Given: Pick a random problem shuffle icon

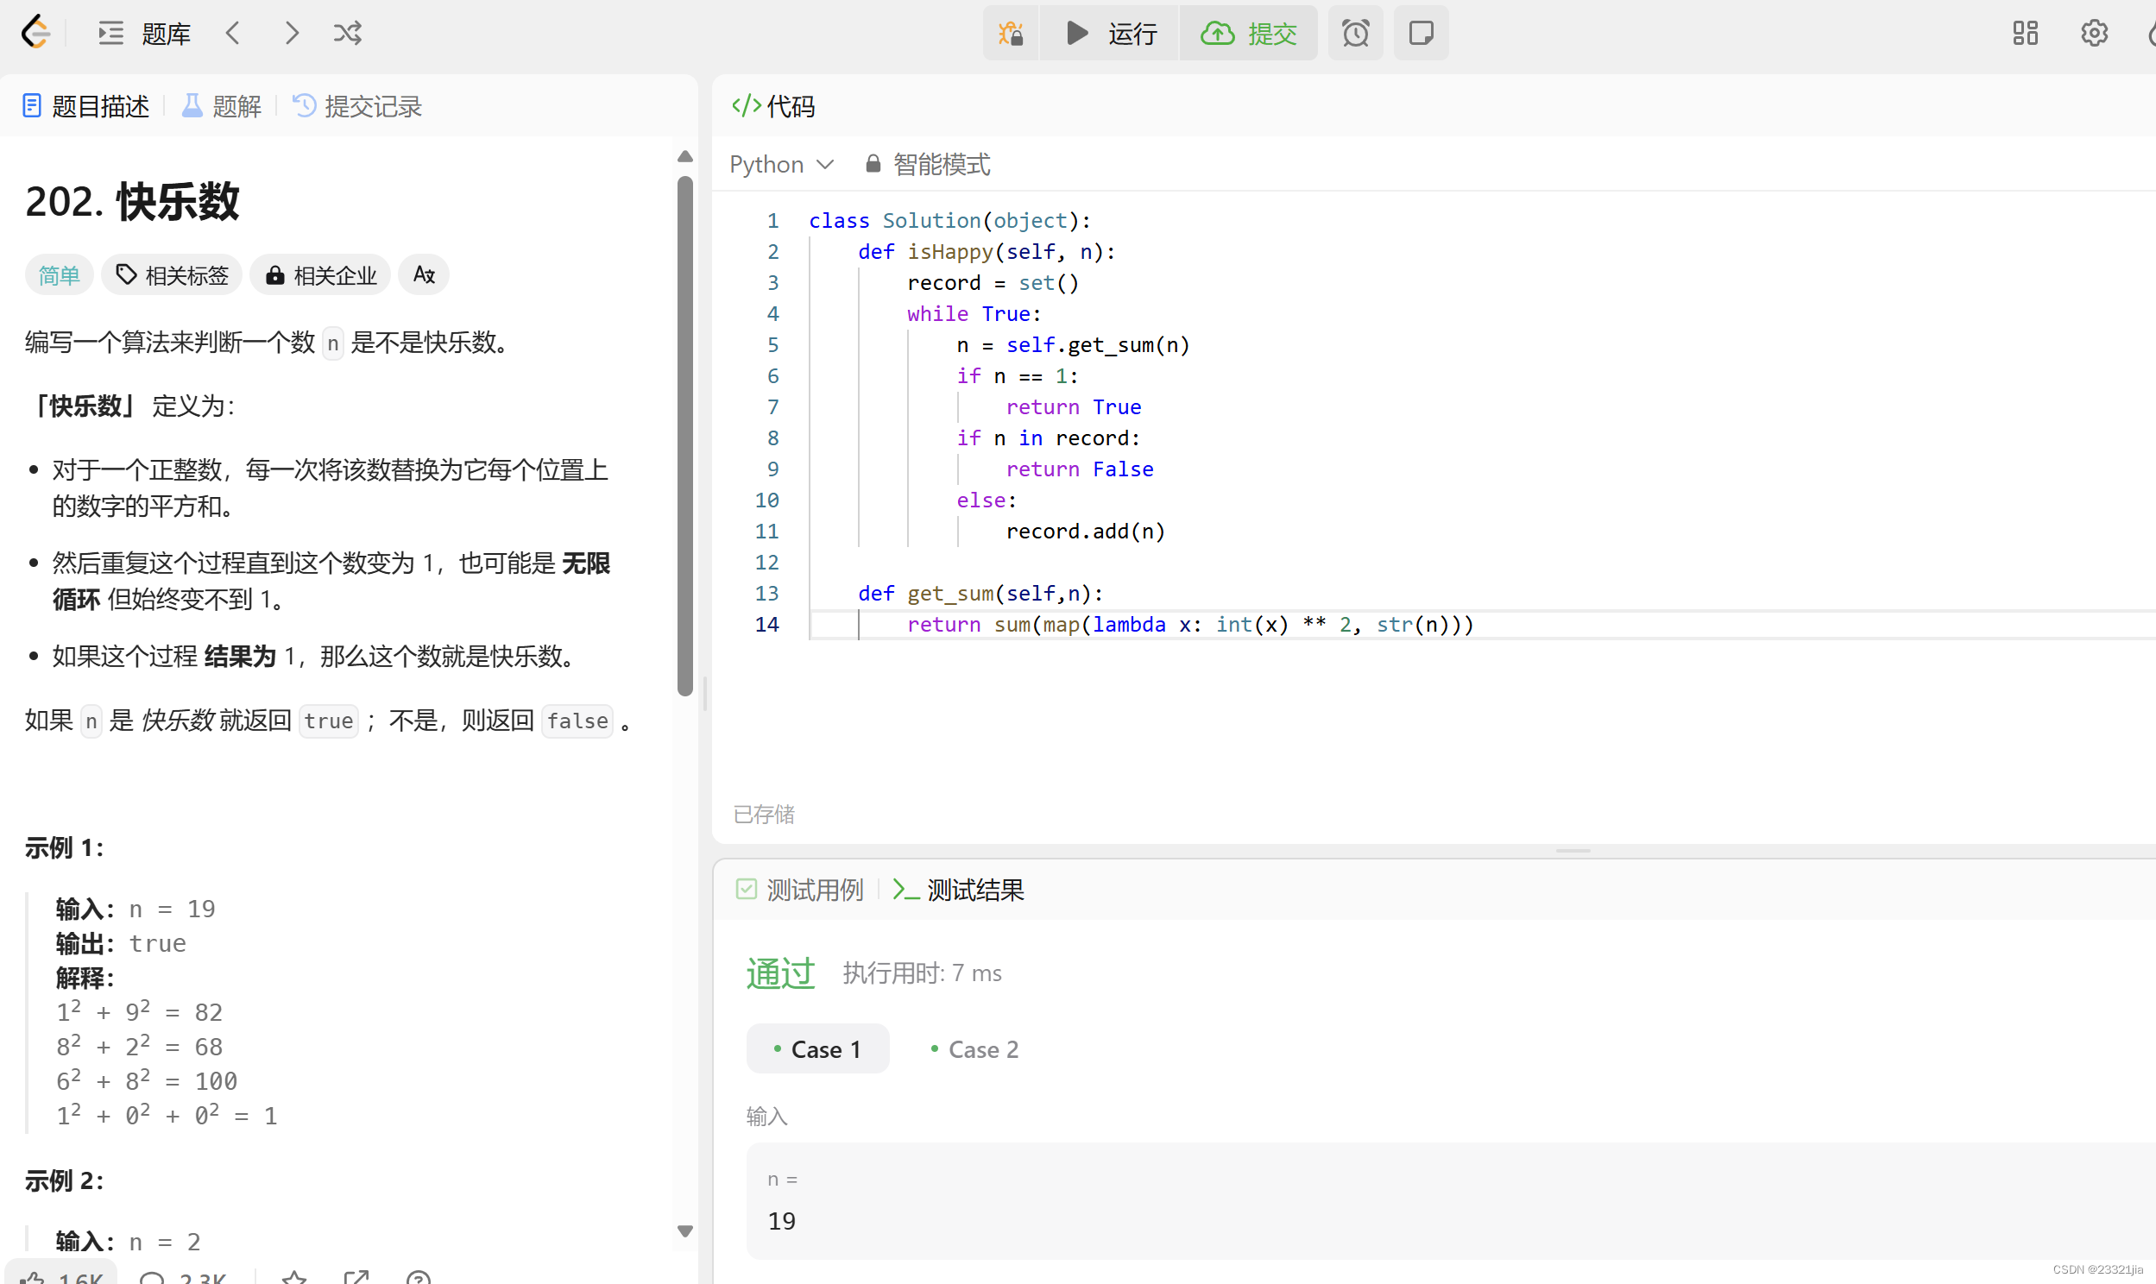Looking at the screenshot, I should [348, 33].
